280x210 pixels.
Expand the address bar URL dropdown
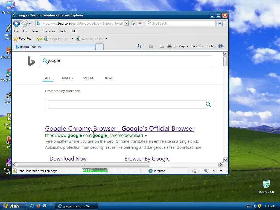(x=126, y=24)
